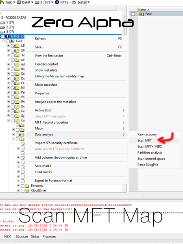
Task: Select View the first sector
Action: pyautogui.click(x=76, y=56)
